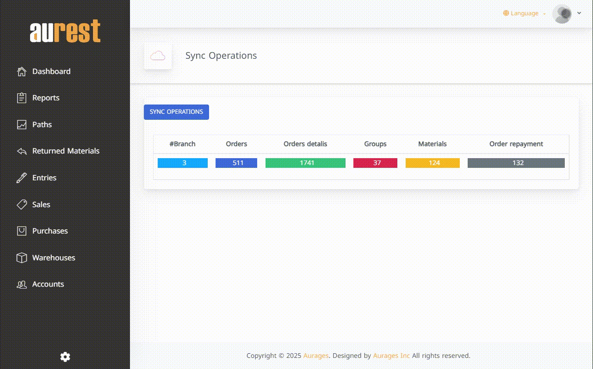Click the Purchases shopping bag icon

pos(22,231)
